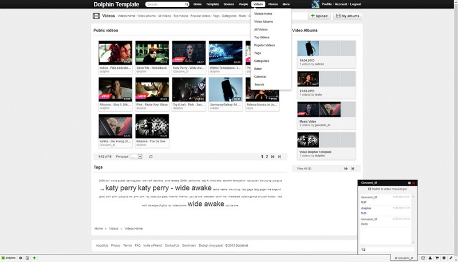Image resolution: width=458 pixels, height=262 pixels.
Task: Click the edit pencil icon in bottom bar
Action: click(27, 258)
